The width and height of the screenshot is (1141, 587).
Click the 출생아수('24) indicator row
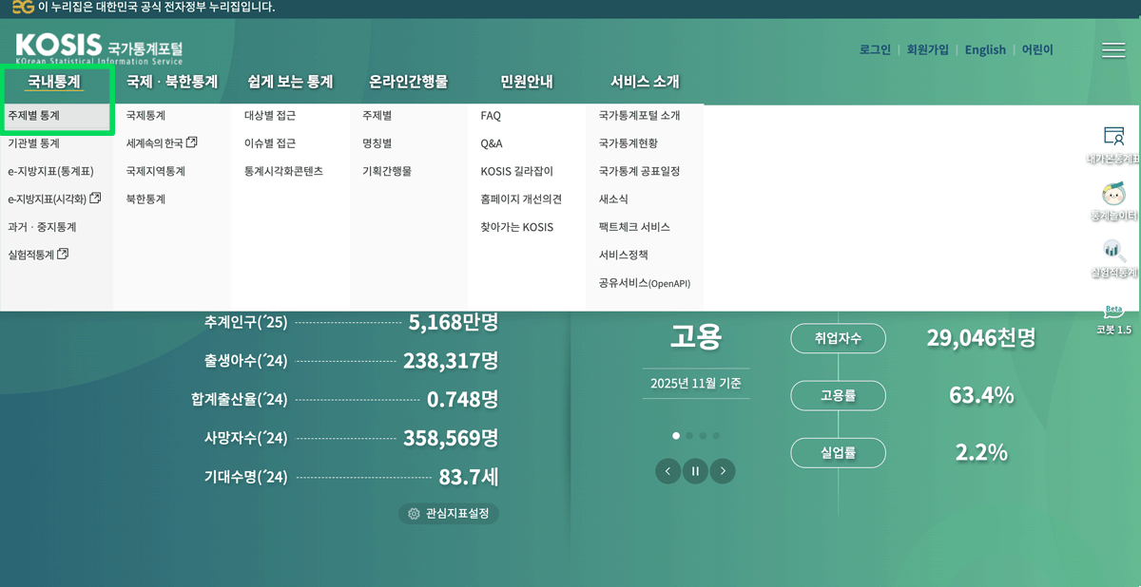click(351, 361)
